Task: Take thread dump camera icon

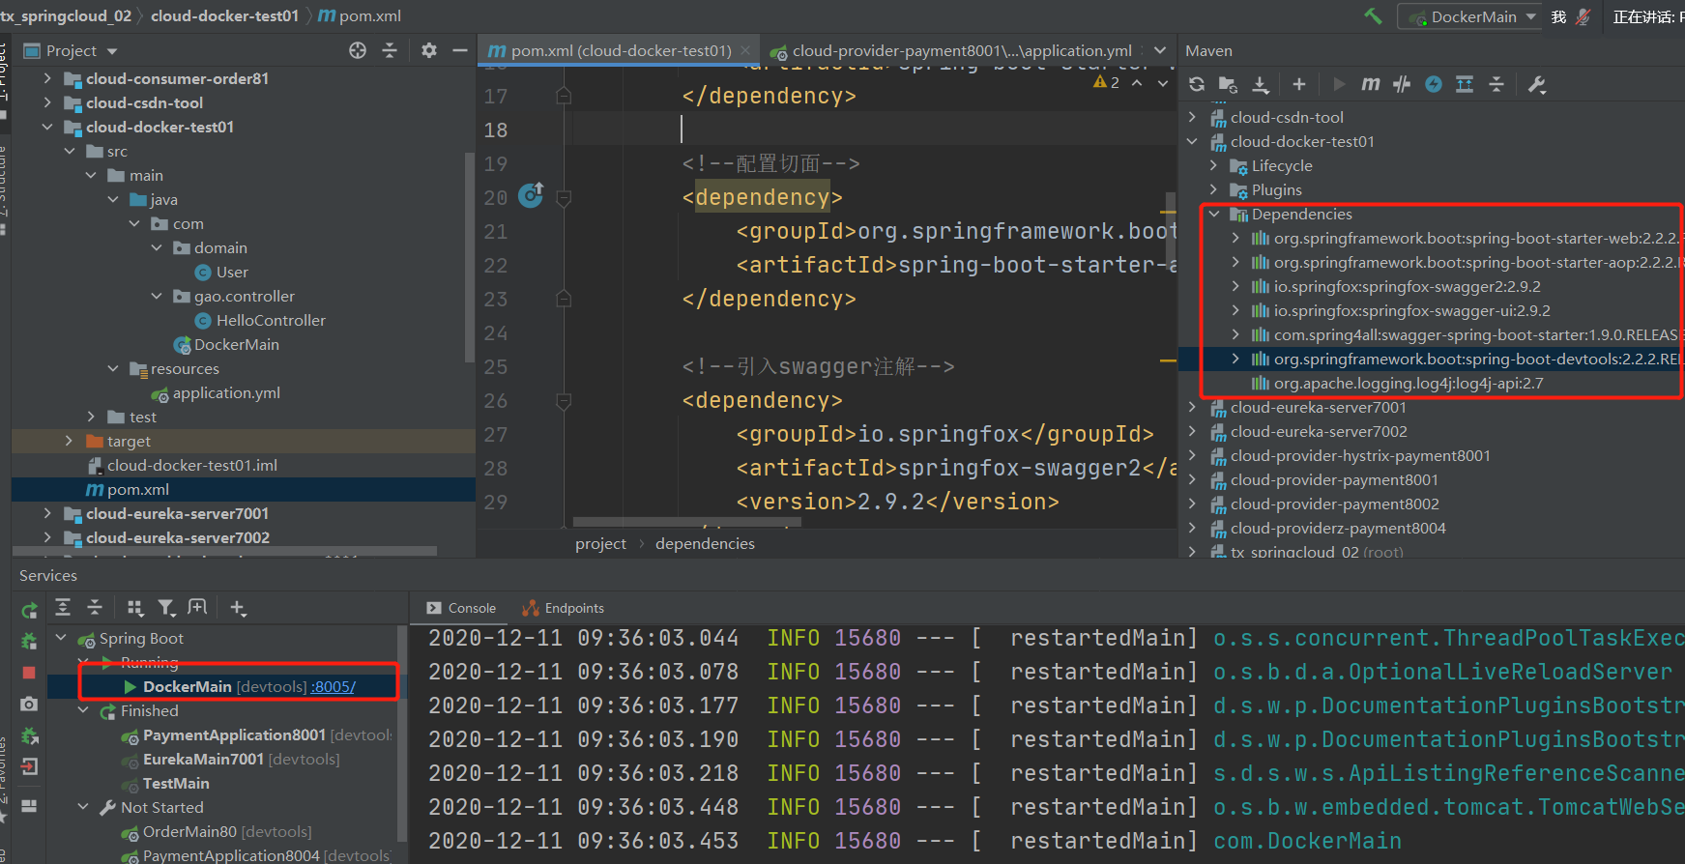Action: coord(29,705)
